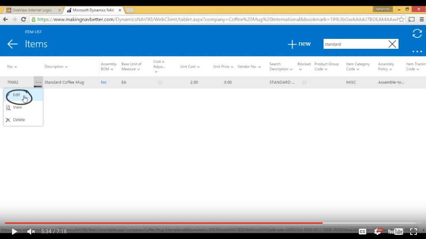426x239 pixels.
Task: Open the Blocked column dropdown
Action: click(x=300, y=69)
